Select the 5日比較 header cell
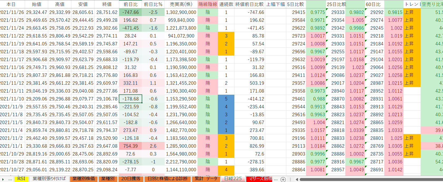 pos(296,4)
